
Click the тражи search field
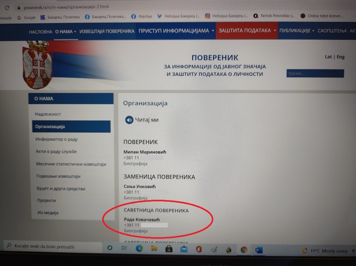pyautogui.click(x=315, y=74)
